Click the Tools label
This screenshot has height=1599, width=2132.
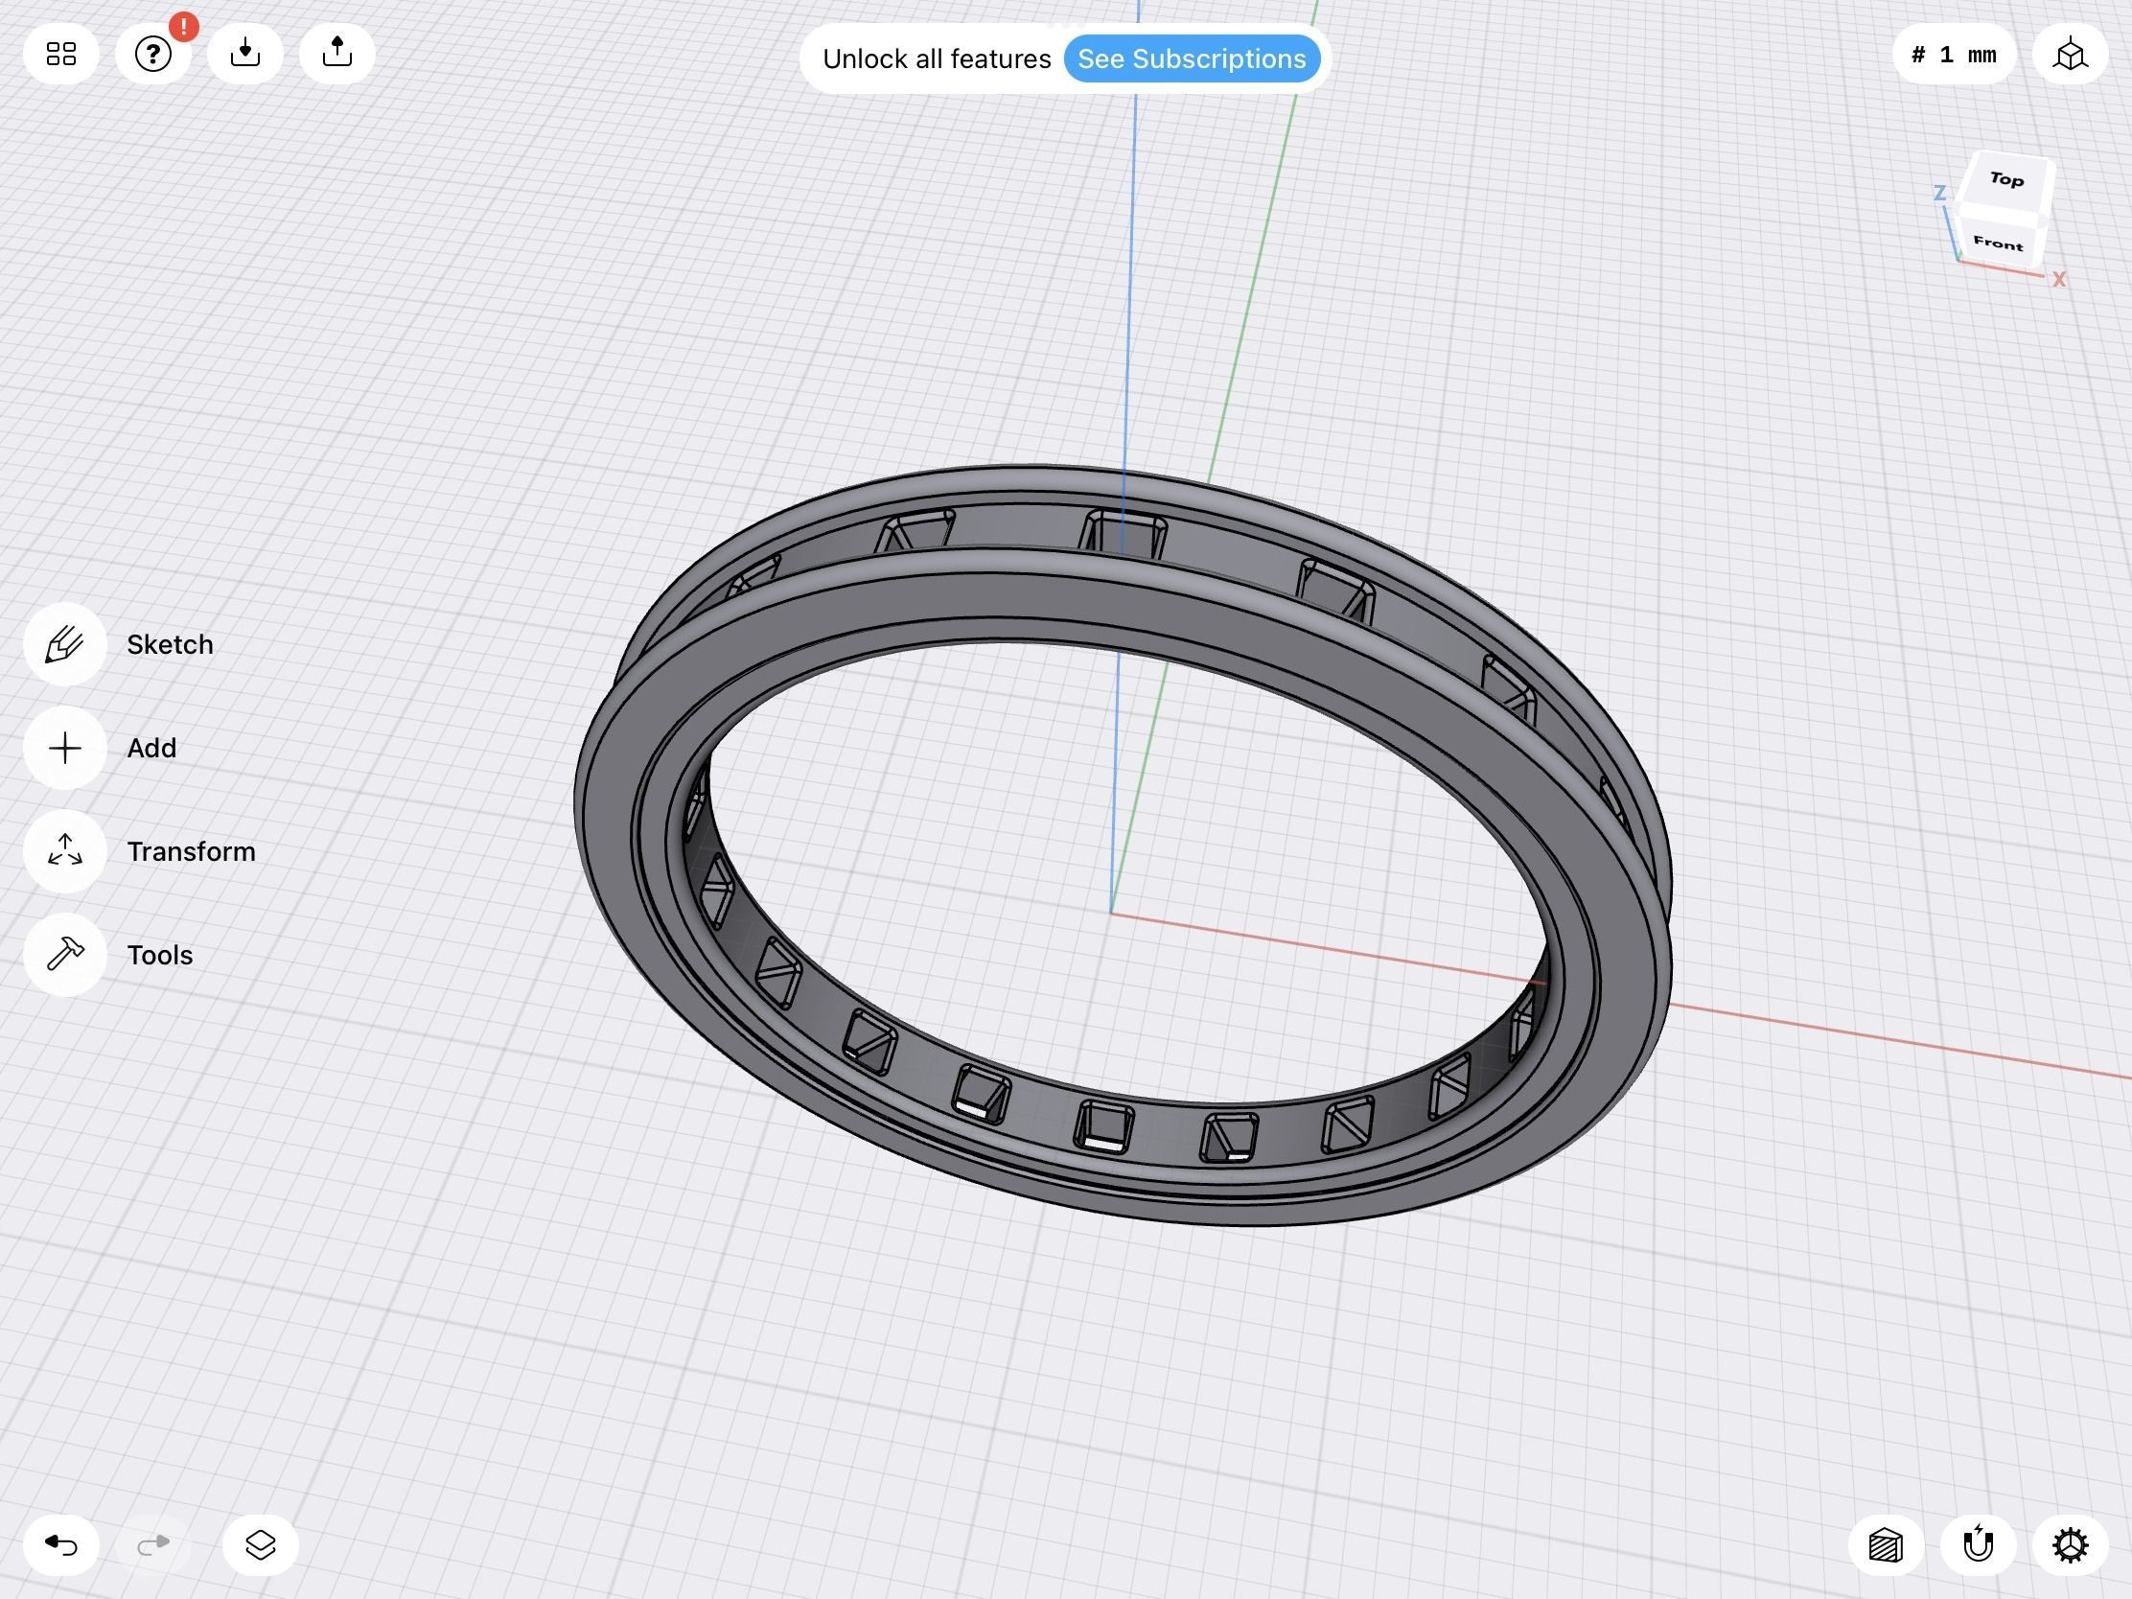pos(159,955)
